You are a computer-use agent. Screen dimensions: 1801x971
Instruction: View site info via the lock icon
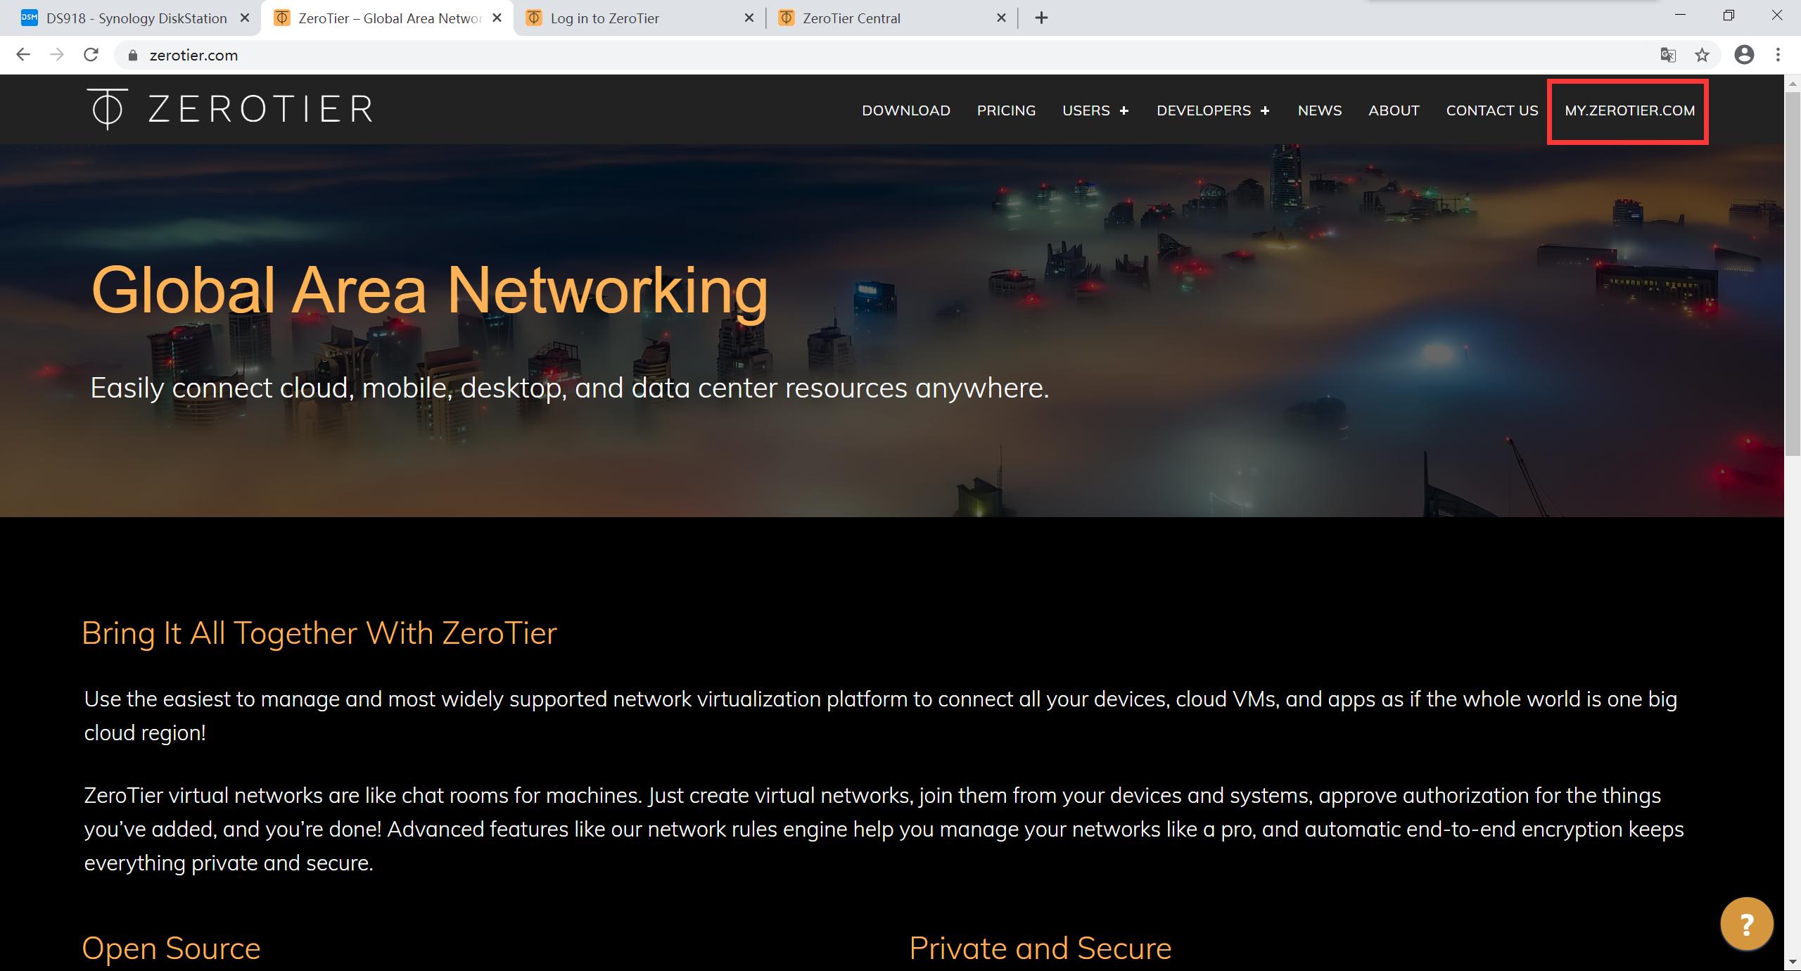pyautogui.click(x=132, y=56)
